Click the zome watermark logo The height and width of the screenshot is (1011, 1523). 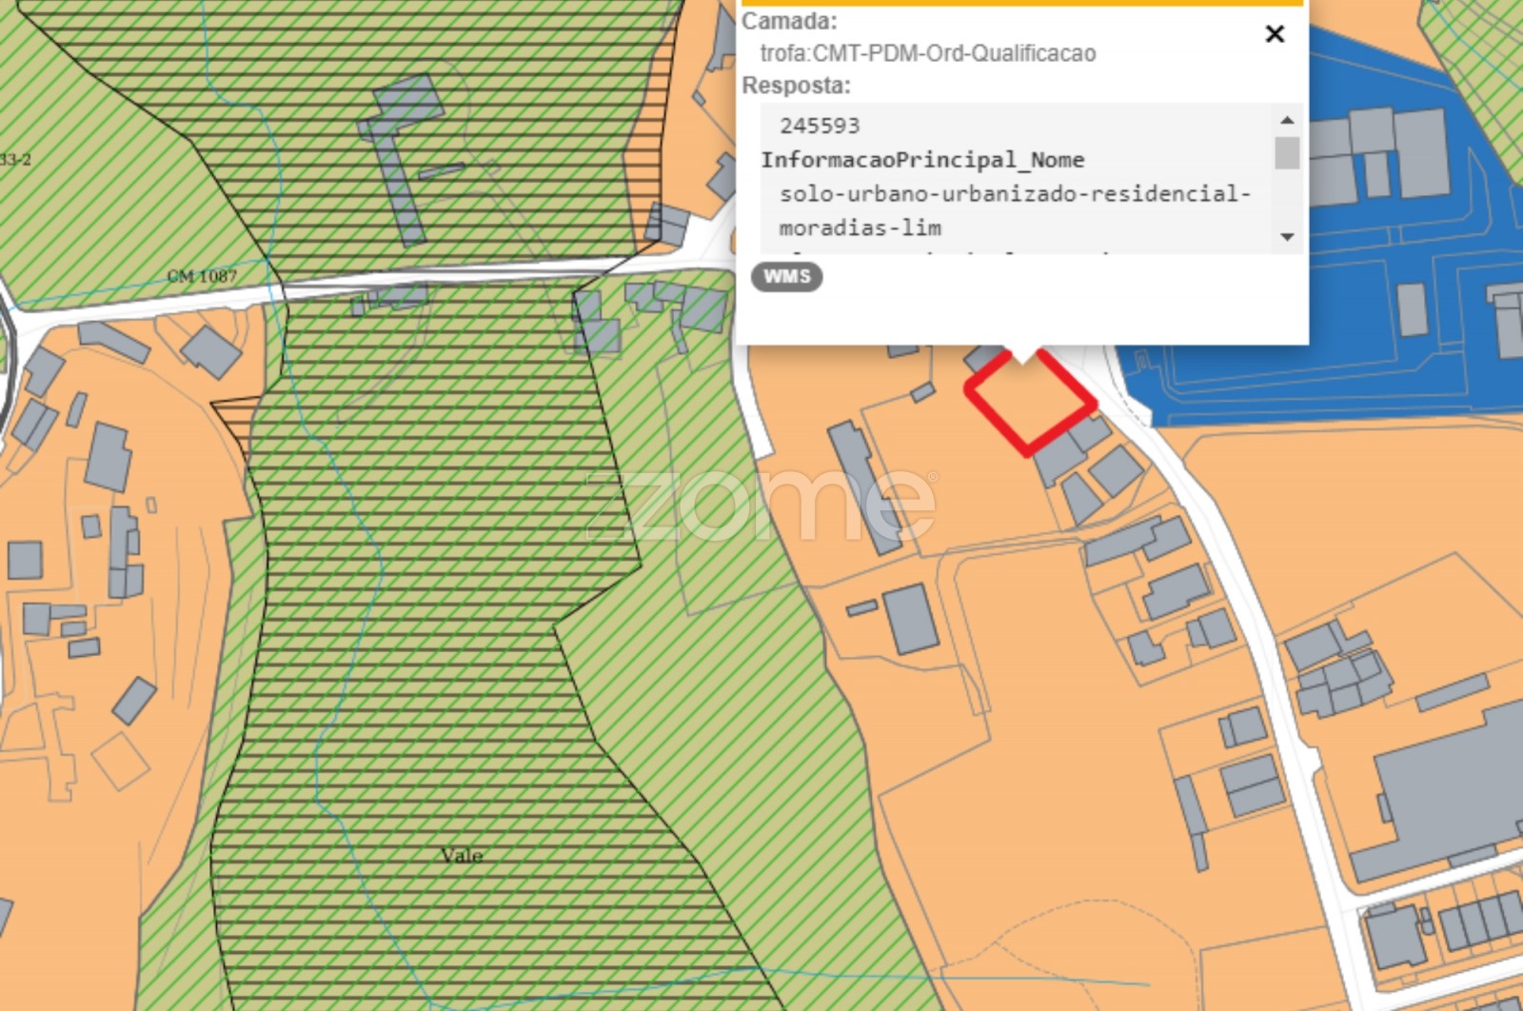[x=761, y=506]
